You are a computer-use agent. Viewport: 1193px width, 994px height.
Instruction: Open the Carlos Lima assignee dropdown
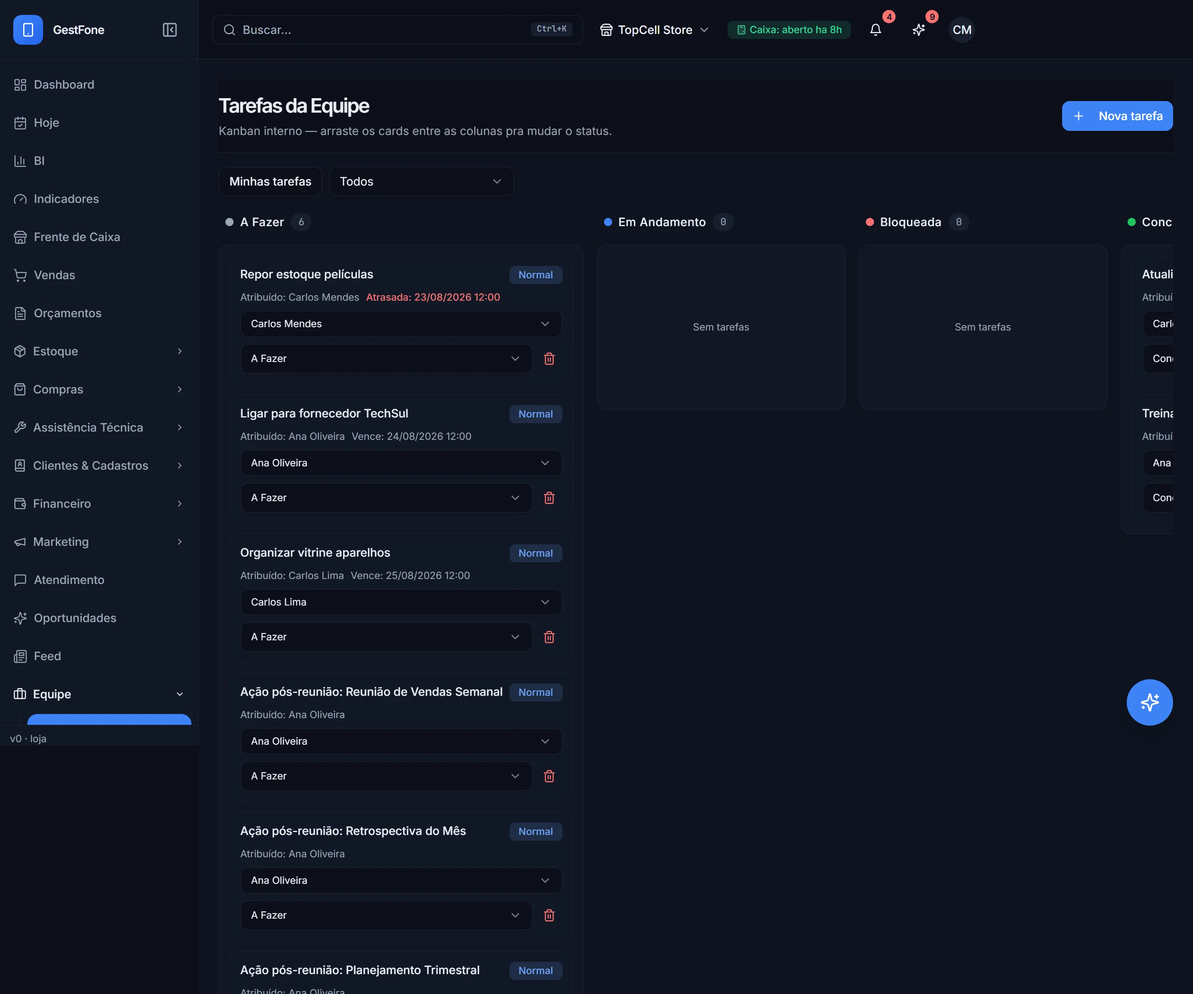401,602
